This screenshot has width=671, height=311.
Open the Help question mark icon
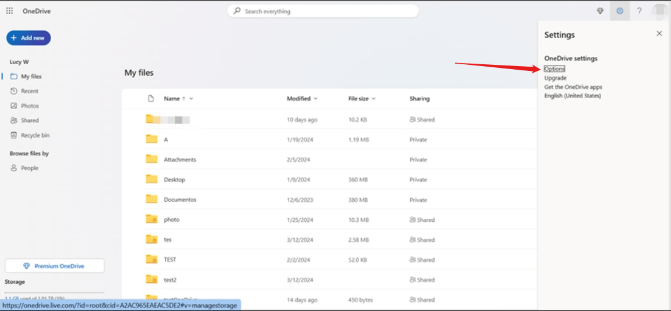point(639,11)
